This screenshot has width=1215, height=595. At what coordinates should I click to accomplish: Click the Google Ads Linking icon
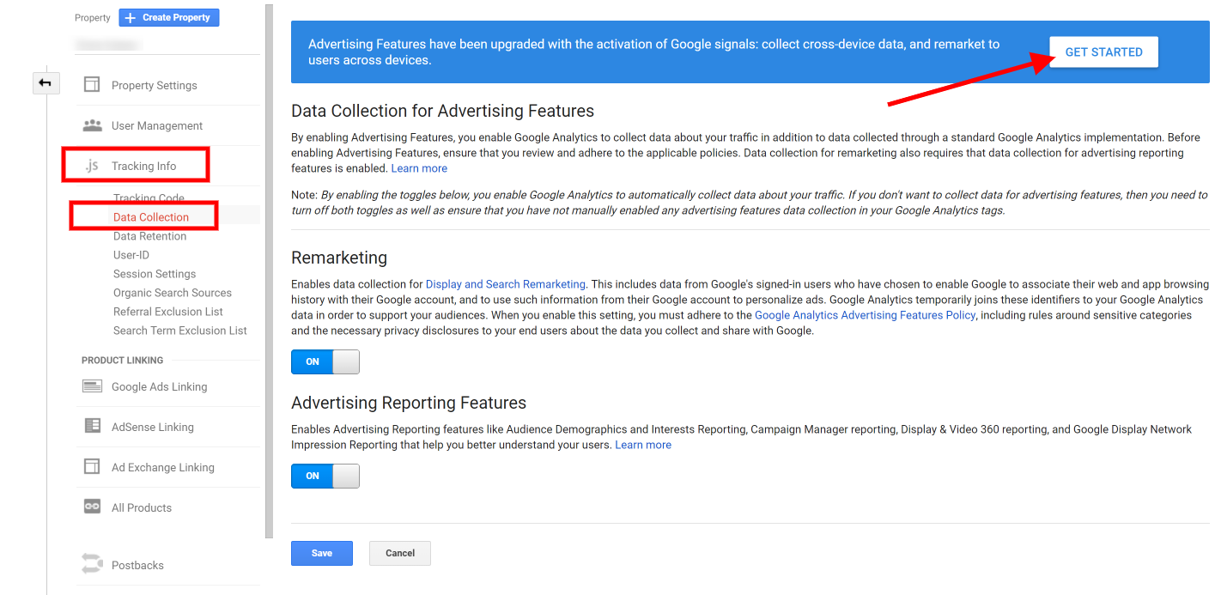click(92, 386)
